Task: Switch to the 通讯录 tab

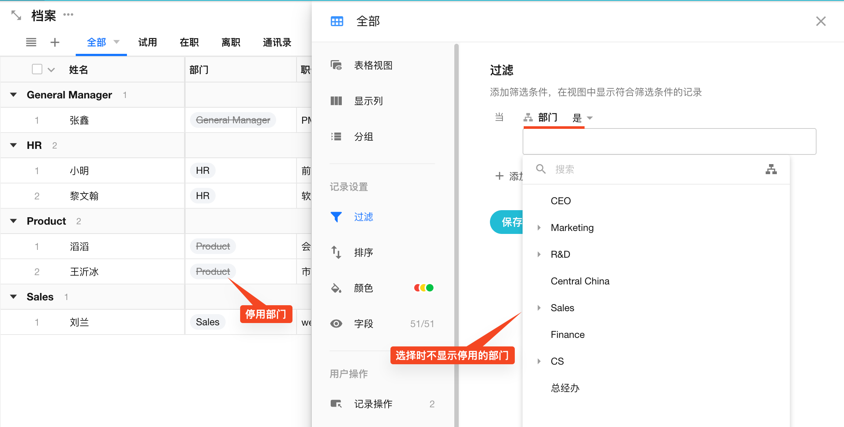Action: click(x=277, y=42)
